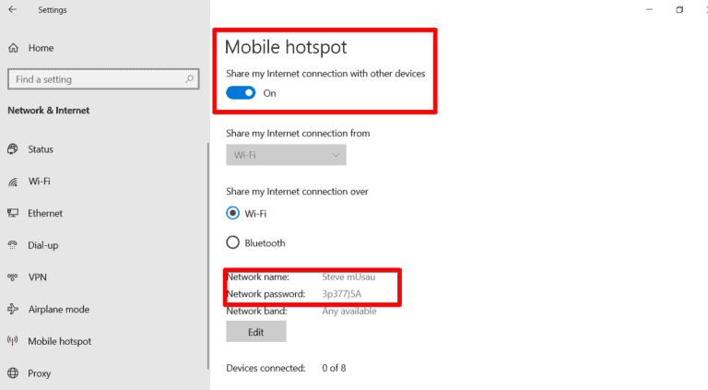Image resolution: width=708 pixels, height=390 pixels.
Task: Turn off the internet sharing toggle
Action: point(242,93)
